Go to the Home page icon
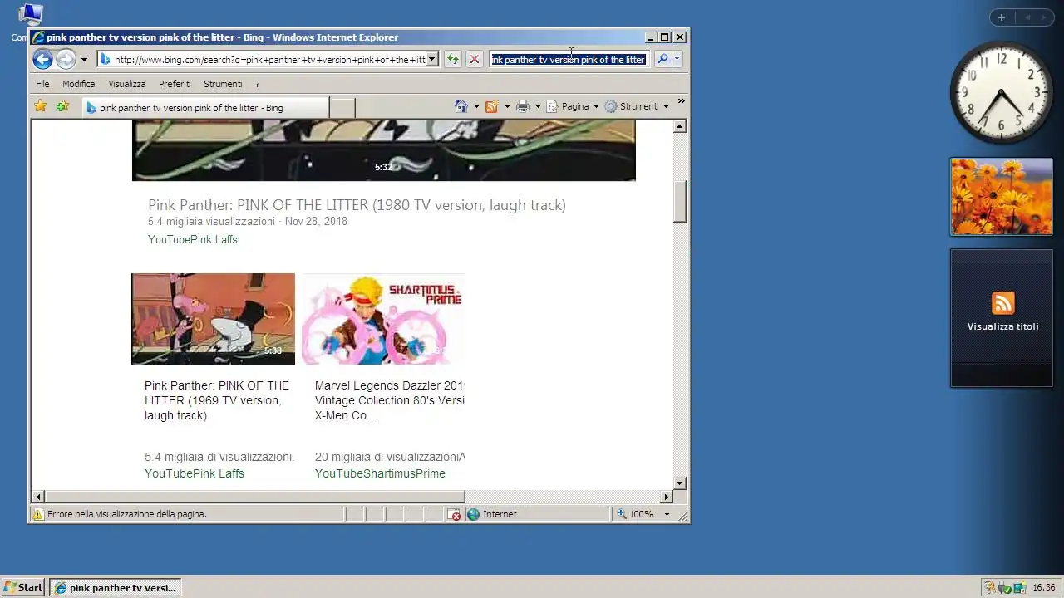This screenshot has width=1064, height=598. (461, 106)
